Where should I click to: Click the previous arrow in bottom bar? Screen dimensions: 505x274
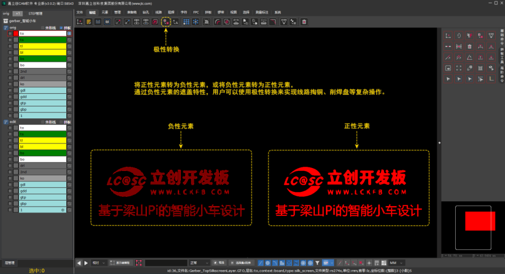tap(79, 262)
